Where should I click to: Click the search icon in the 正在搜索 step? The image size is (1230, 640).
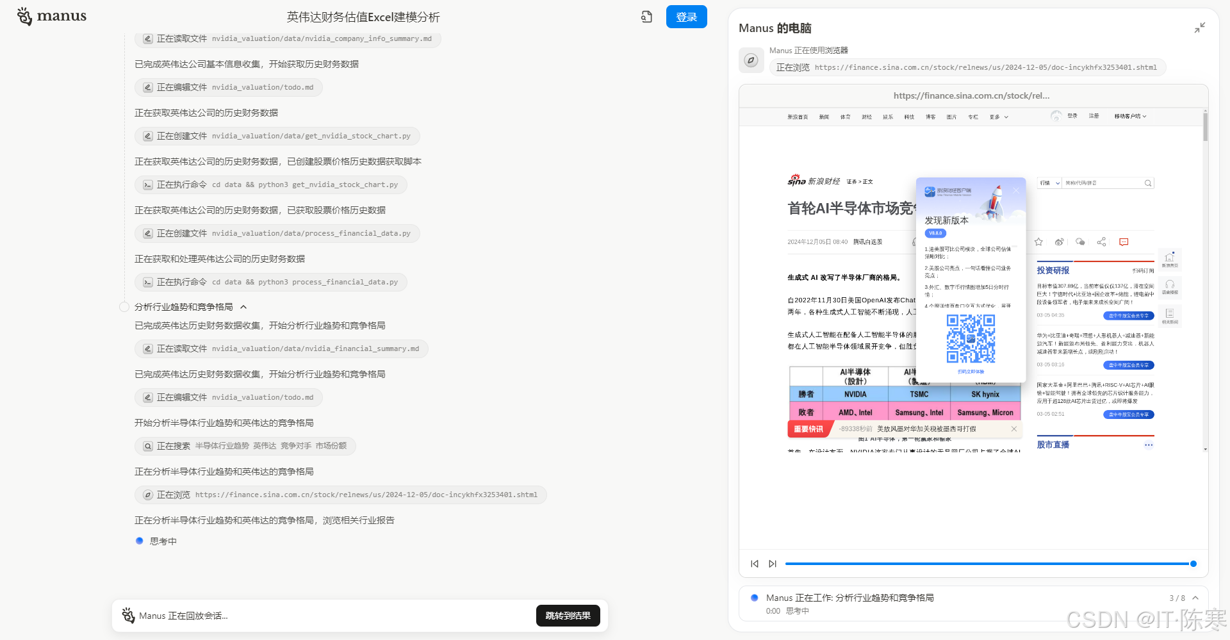point(148,446)
